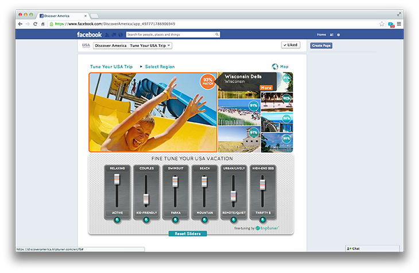The image size is (419, 273).
Task: Click the orange More button for Wisconsin Dells
Action: (x=266, y=88)
